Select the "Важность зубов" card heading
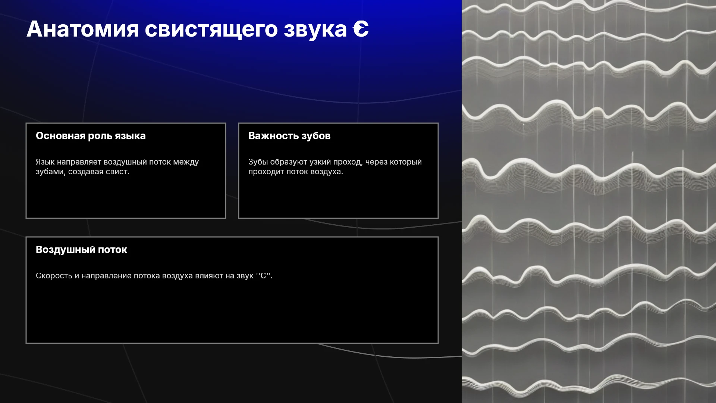716x403 pixels. (289, 136)
